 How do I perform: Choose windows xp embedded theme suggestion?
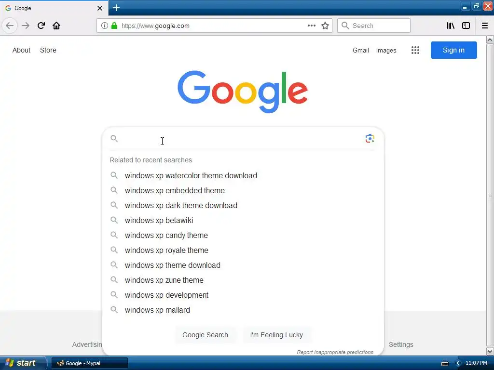coord(243,190)
